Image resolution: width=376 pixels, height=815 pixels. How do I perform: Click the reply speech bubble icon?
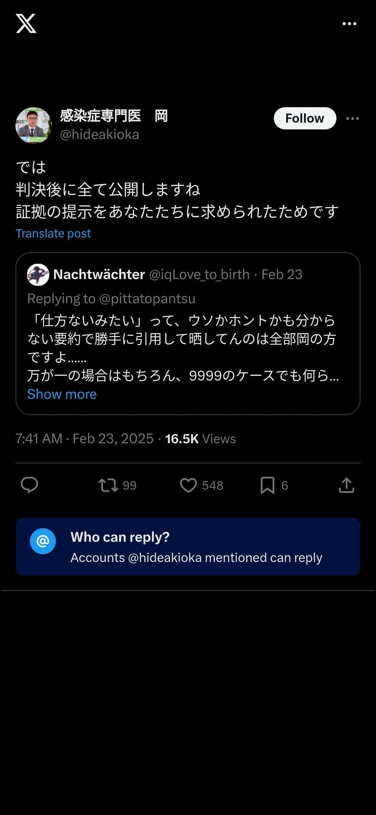[29, 485]
